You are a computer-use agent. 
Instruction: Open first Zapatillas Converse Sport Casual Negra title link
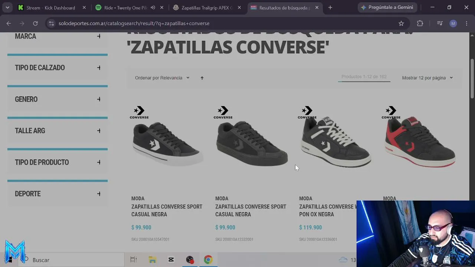(x=167, y=211)
